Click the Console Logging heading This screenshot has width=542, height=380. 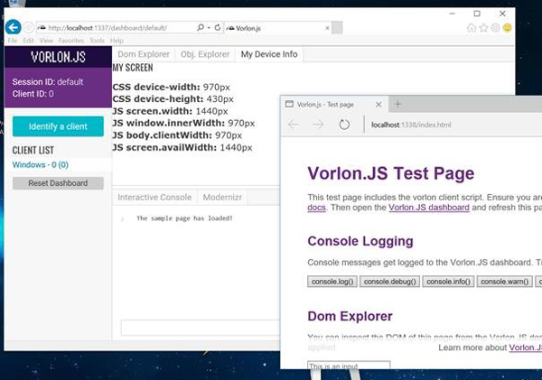[x=360, y=241]
